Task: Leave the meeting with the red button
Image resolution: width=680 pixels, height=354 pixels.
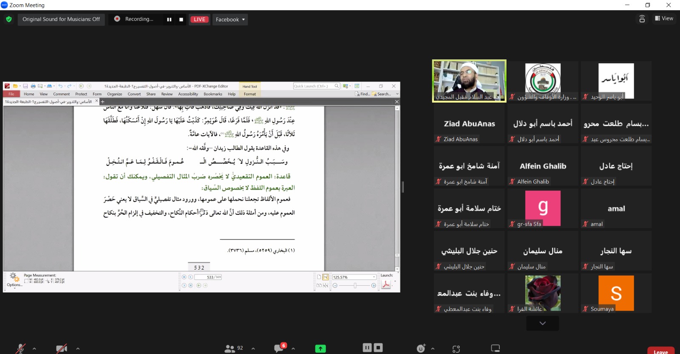Action: point(660,351)
